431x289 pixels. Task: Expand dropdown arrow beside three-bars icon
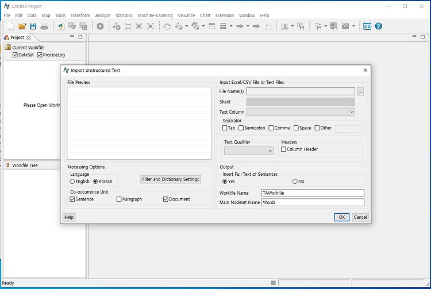point(231,26)
